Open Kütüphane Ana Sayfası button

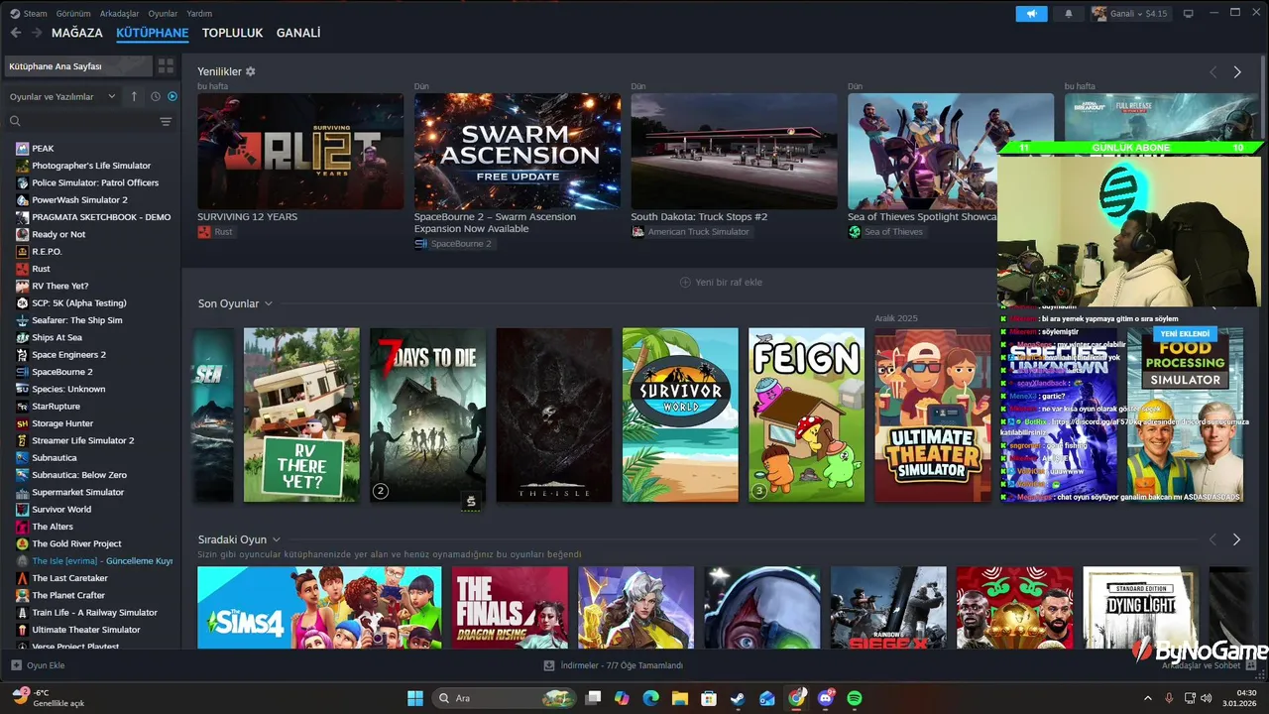77,66
